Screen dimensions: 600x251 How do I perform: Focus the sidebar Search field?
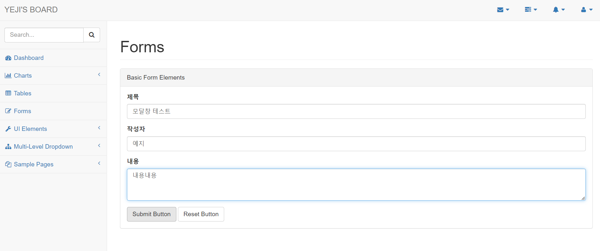tap(44, 35)
